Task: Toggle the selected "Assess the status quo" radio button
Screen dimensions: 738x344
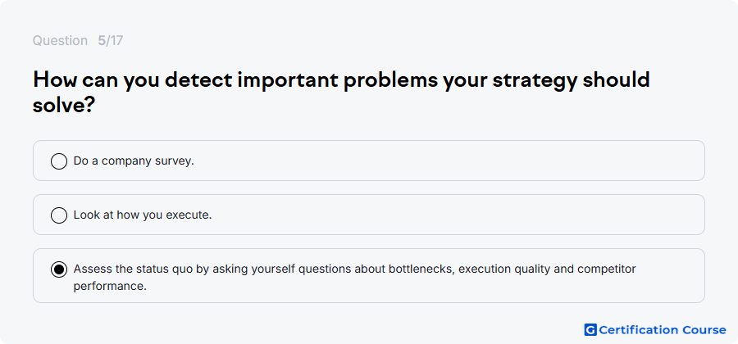Action: [x=59, y=269]
